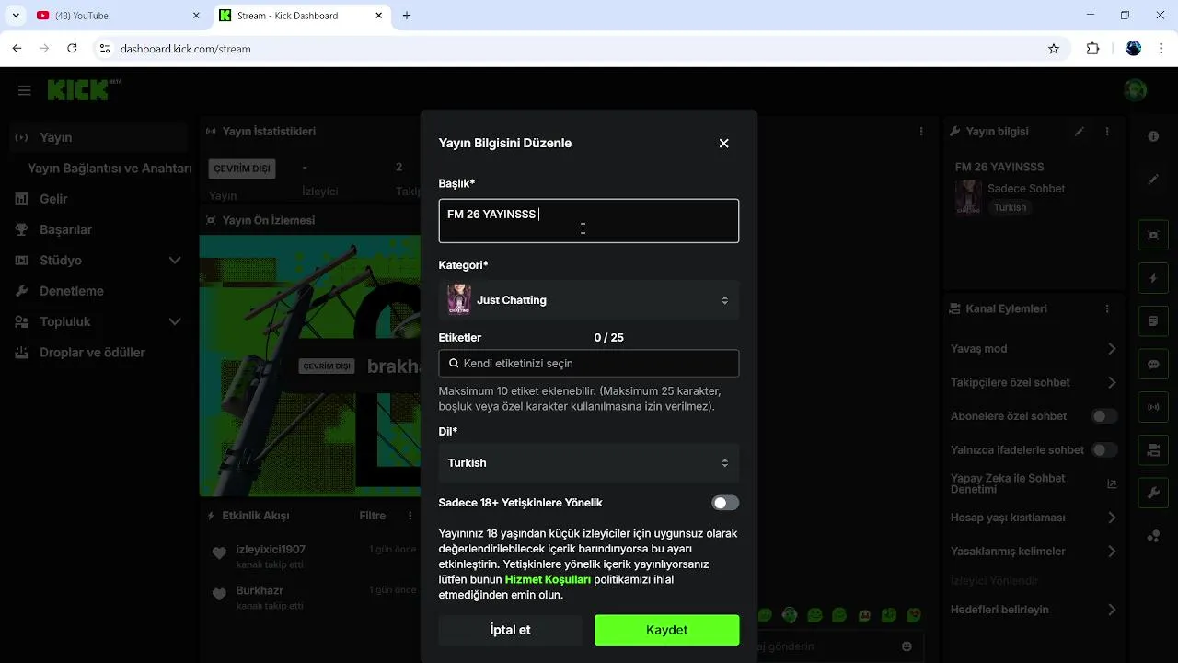Open the profile avatar in Kick header
This screenshot has height=663, width=1178.
1135,90
